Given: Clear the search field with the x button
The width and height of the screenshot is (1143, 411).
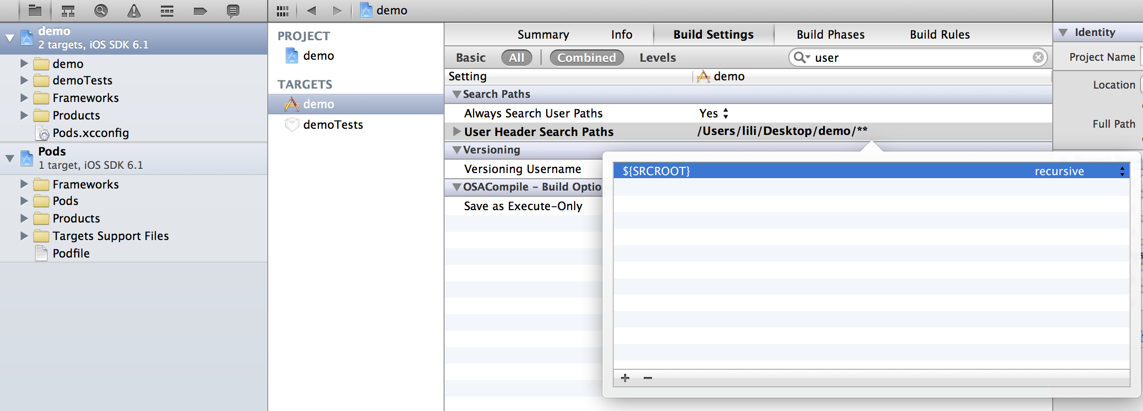Looking at the screenshot, I should (1038, 57).
